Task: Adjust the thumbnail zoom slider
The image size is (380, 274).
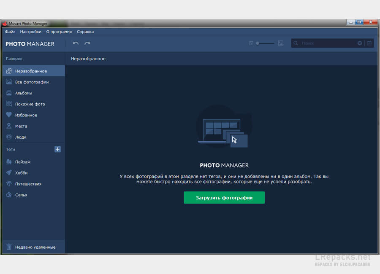Action: point(266,43)
